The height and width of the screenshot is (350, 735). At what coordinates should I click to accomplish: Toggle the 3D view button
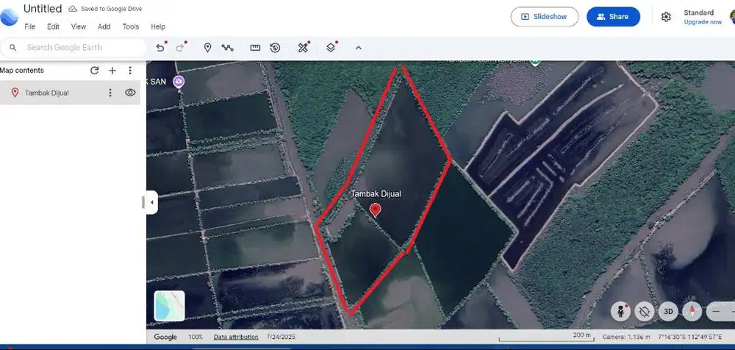(x=668, y=311)
